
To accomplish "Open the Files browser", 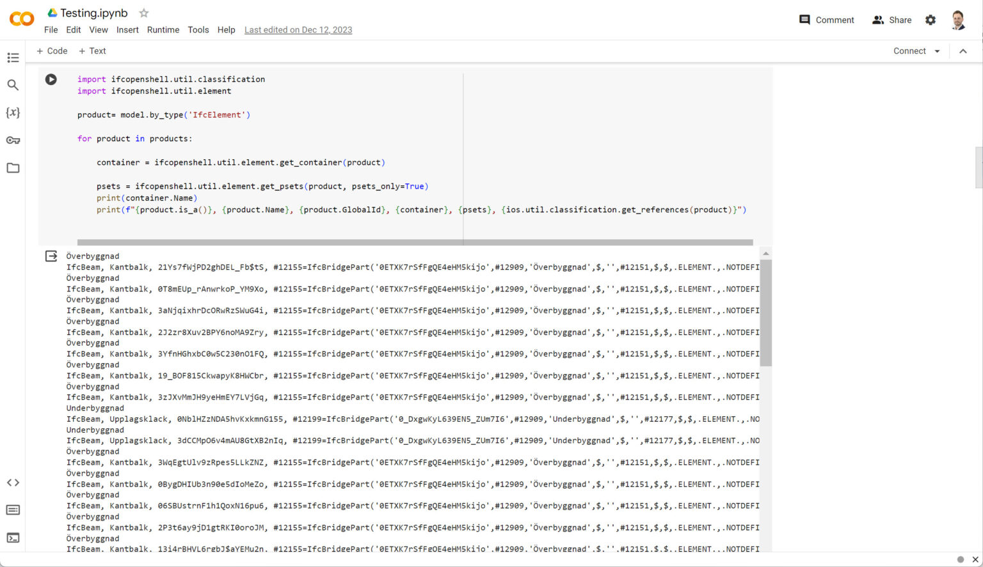I will pos(13,168).
